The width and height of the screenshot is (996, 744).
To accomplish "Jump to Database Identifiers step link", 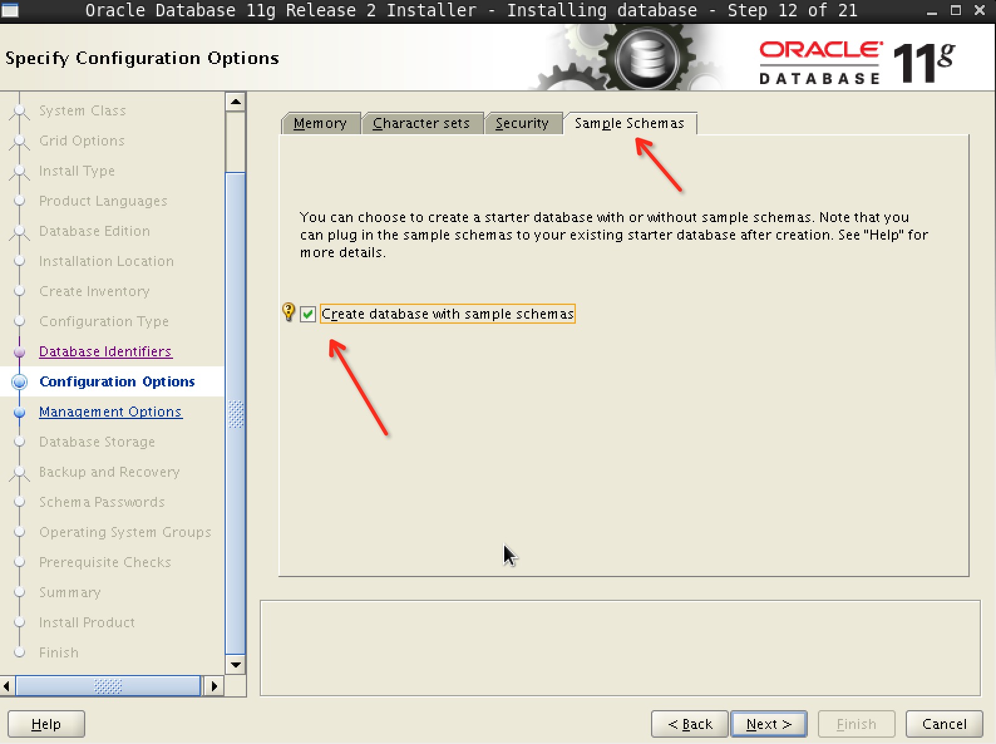I will pos(105,352).
